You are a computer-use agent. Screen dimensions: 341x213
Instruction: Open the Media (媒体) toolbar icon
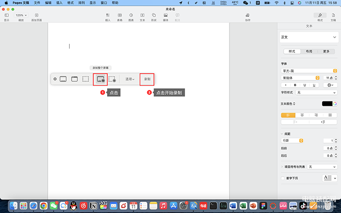[x=166, y=16]
